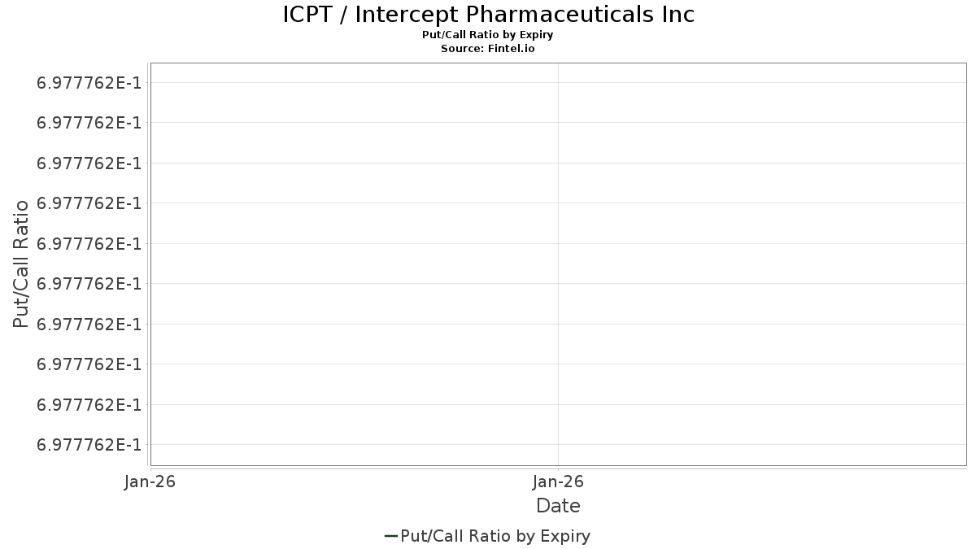Viewport: 976px width, 549px height.
Task: Click the second 6.977762E-1 label from top
Action: [x=89, y=123]
